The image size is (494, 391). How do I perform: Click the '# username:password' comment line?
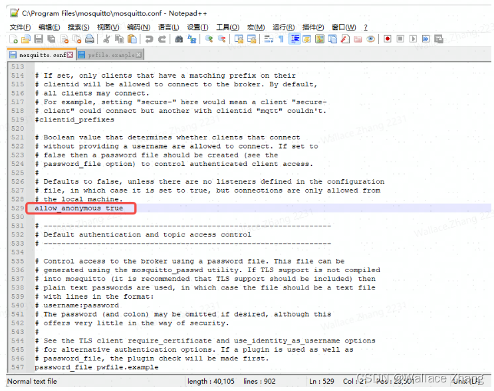[77, 305]
